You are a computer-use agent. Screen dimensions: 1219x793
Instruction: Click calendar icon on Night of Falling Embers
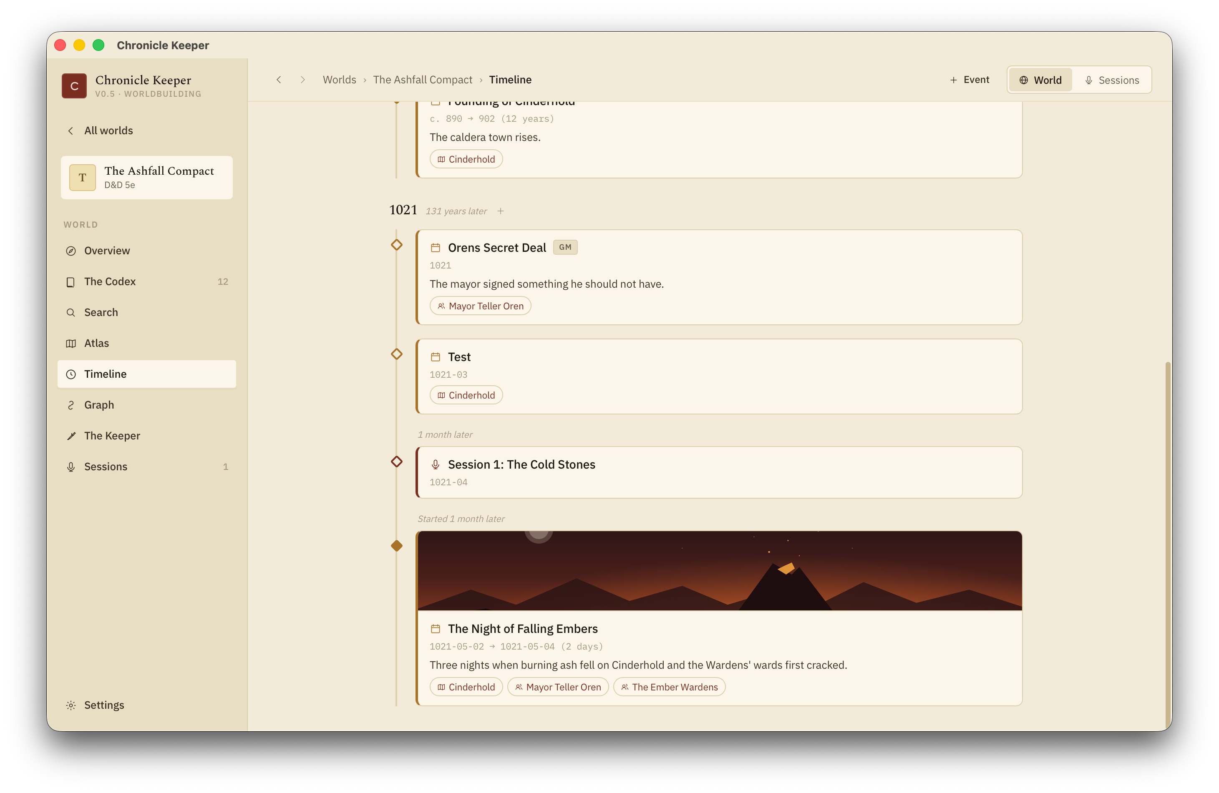pyautogui.click(x=436, y=629)
